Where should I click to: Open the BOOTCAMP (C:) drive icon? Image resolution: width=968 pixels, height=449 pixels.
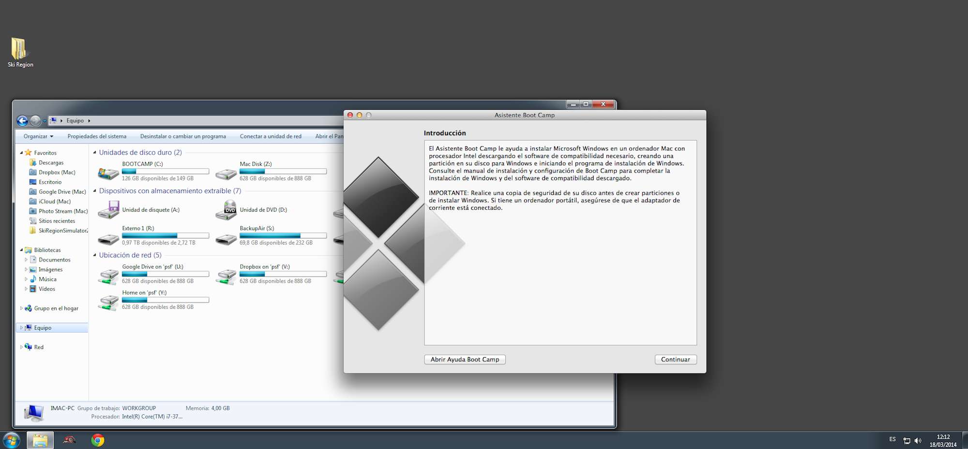108,173
